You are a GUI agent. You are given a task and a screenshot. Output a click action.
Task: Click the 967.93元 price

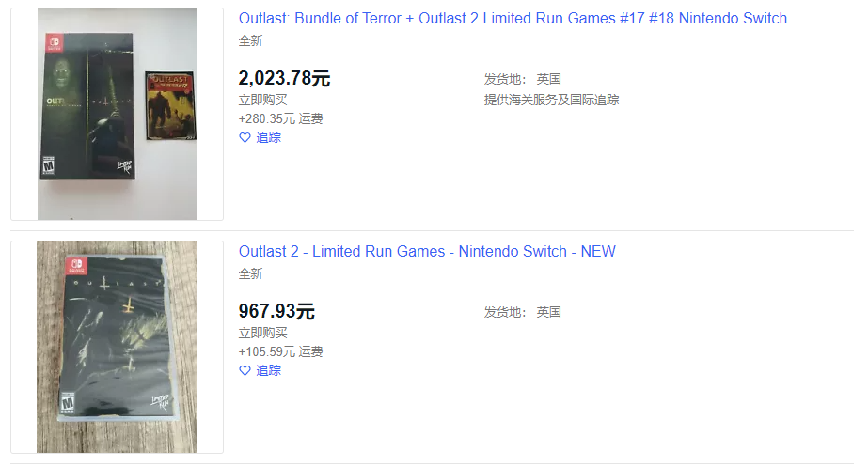tap(276, 311)
